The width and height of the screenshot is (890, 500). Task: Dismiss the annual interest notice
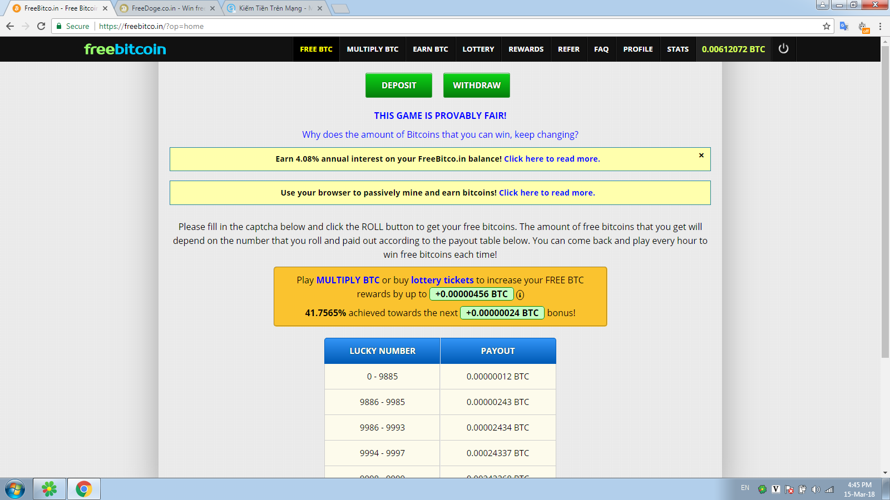point(701,156)
